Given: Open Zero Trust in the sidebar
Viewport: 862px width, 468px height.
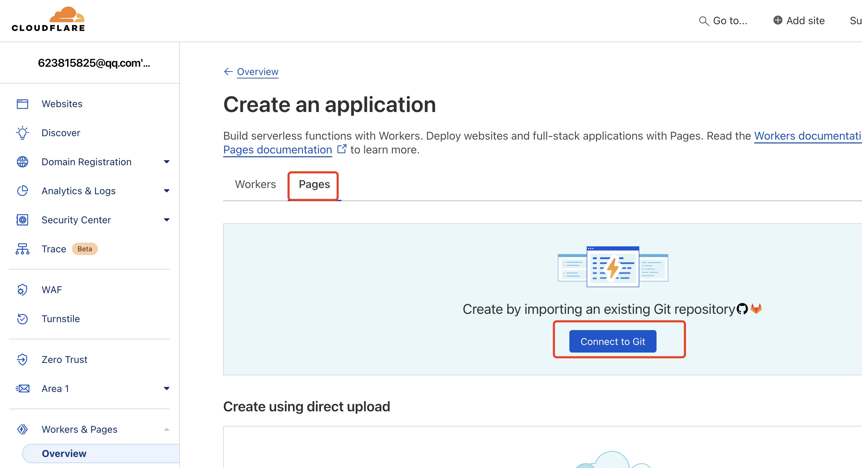Looking at the screenshot, I should click(x=64, y=359).
